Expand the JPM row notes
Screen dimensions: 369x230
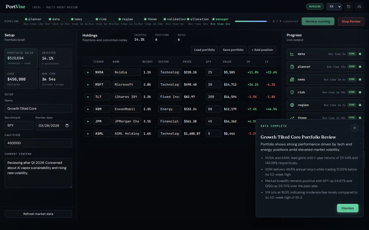tap(88, 121)
